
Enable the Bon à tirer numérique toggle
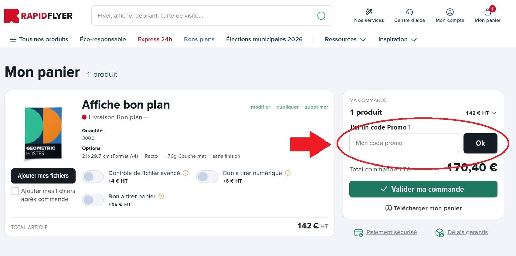tap(207, 176)
